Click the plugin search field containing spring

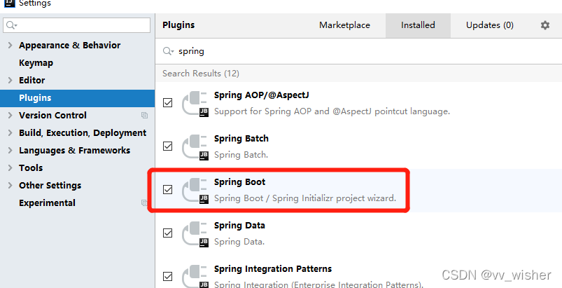(x=350, y=51)
